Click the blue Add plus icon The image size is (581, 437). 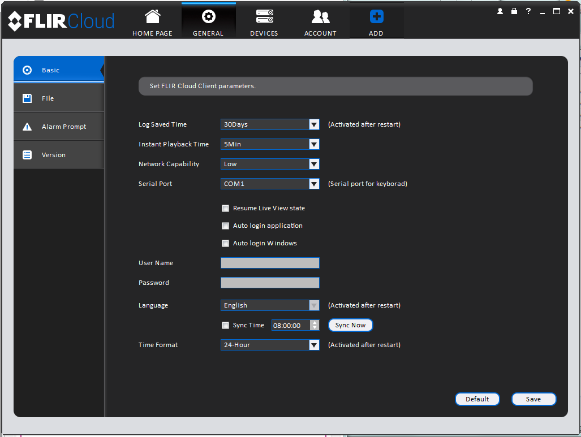pyautogui.click(x=376, y=16)
